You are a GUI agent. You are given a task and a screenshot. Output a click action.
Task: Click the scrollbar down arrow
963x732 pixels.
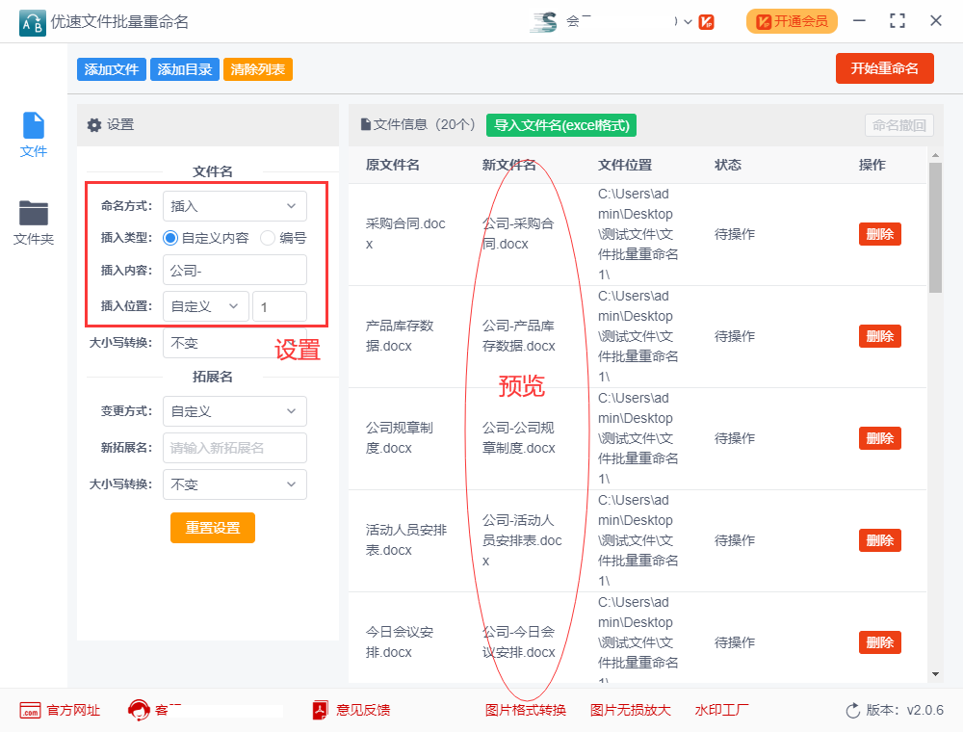tap(935, 674)
